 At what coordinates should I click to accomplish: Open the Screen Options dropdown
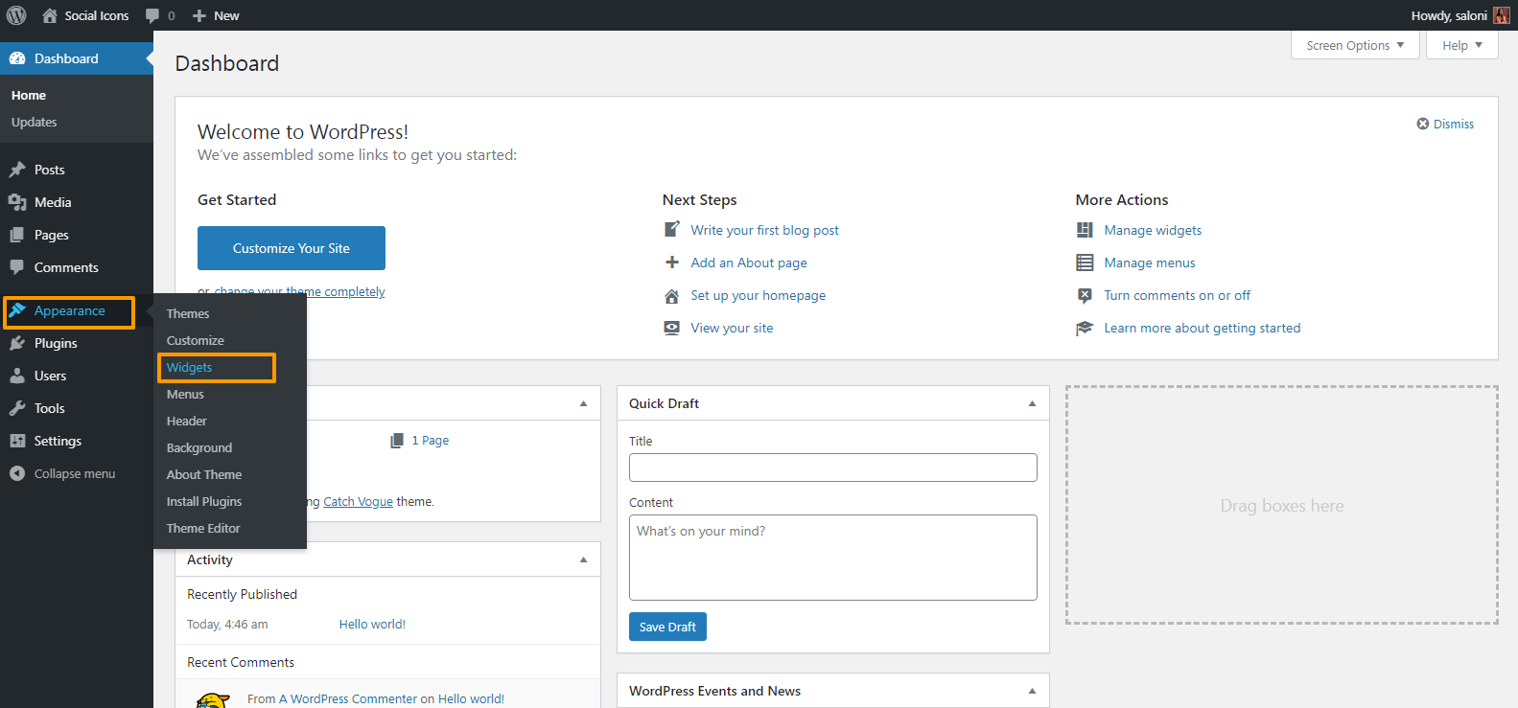1355,45
